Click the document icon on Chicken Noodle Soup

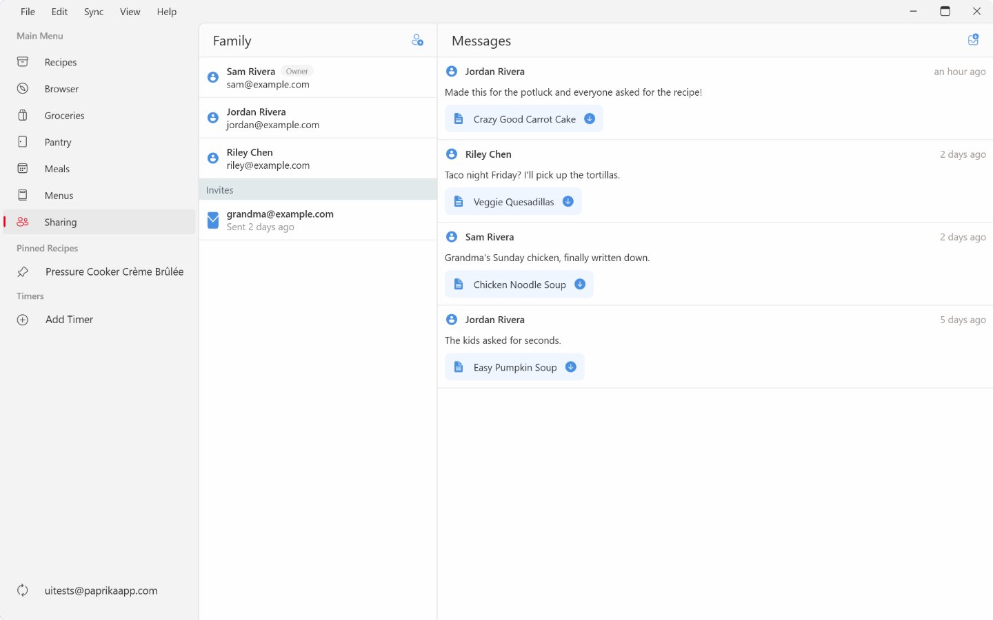[459, 285]
